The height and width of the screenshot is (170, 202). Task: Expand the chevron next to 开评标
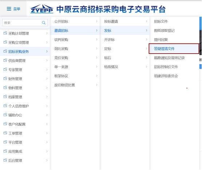146,39
